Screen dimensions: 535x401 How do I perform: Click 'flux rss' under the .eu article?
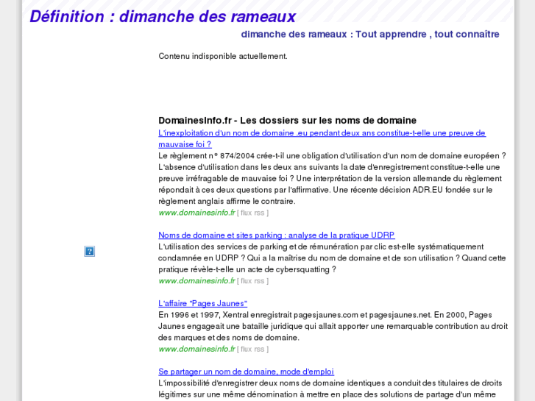click(x=252, y=213)
